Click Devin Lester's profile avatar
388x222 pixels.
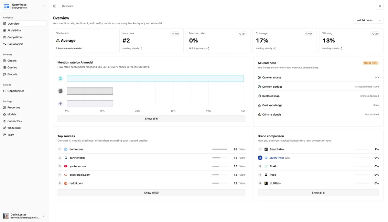point(6,216)
